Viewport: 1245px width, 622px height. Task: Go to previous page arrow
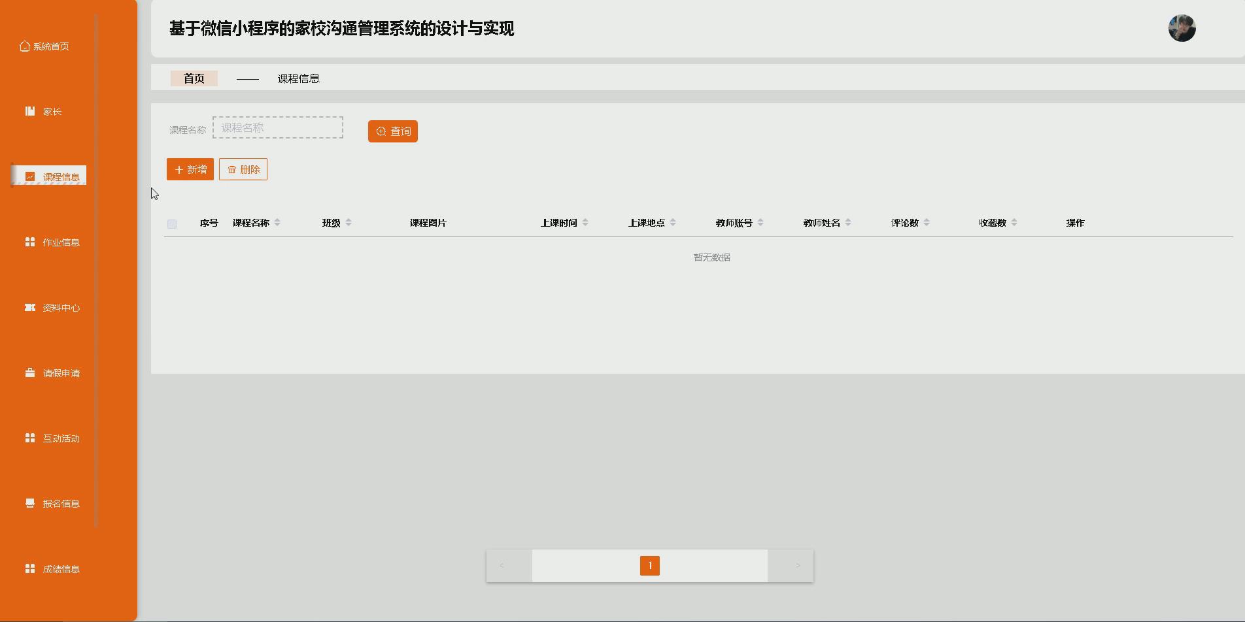point(502,566)
